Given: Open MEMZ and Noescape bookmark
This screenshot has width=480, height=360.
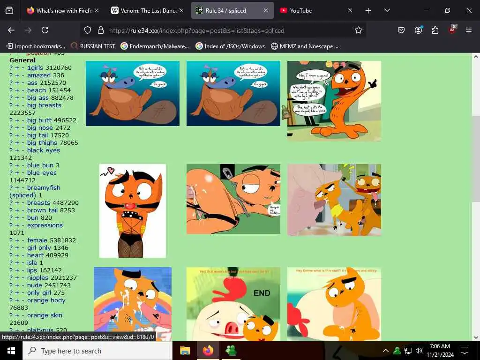Looking at the screenshot, I should pos(305,46).
